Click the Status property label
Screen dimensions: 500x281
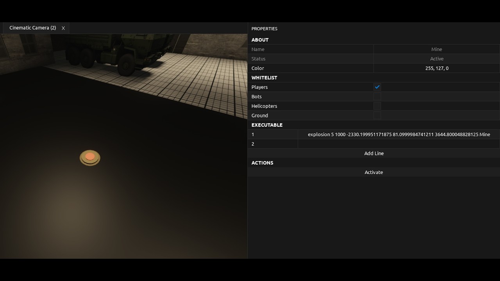(x=258, y=59)
